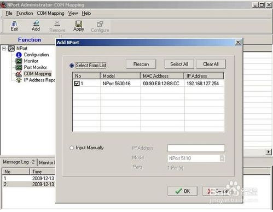Click the Remove toolbar icon
273x212 pixels.
pyautogui.click(x=57, y=26)
